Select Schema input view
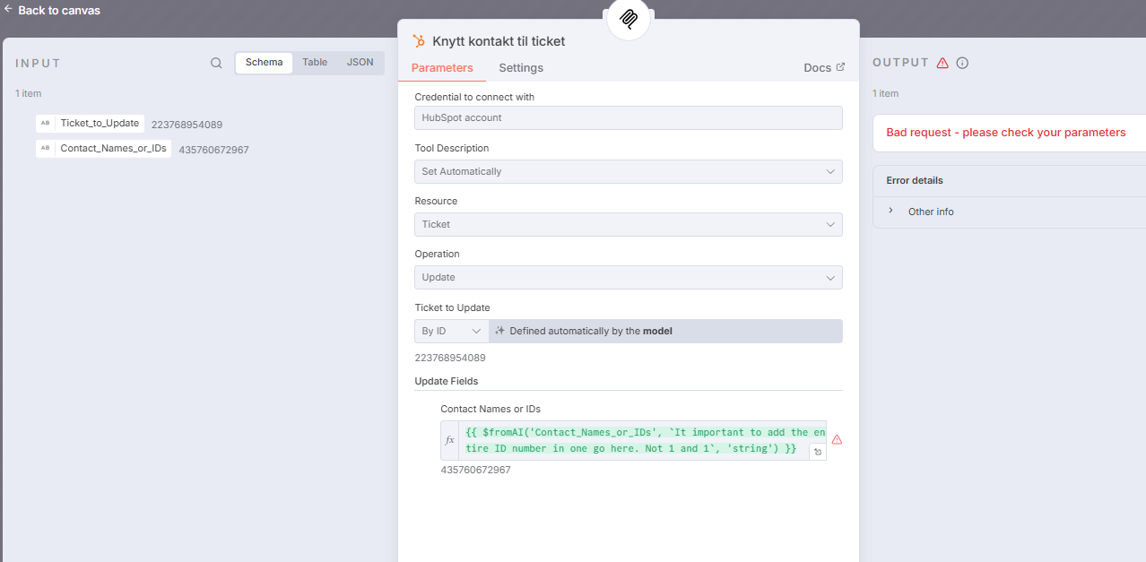1146x562 pixels. pyautogui.click(x=264, y=63)
